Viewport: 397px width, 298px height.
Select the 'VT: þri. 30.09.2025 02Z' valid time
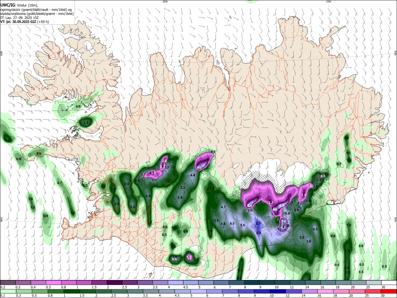pos(18,22)
